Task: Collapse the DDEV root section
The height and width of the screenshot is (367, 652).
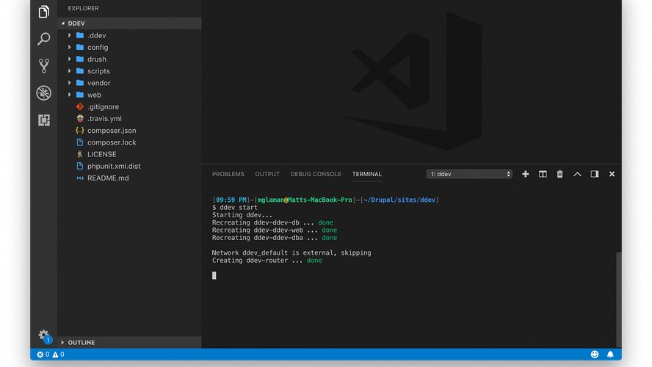Action: coord(63,23)
